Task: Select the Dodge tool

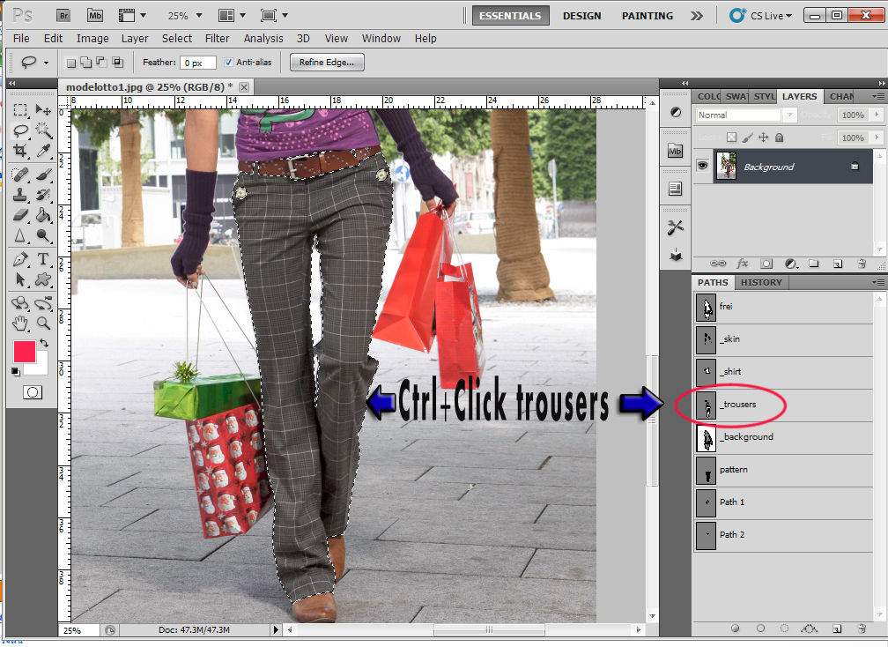Action: tap(43, 235)
